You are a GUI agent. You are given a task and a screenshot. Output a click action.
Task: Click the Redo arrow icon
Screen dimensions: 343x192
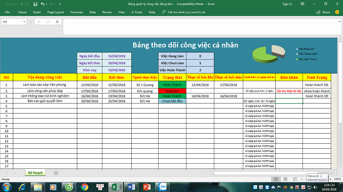click(51, 4)
